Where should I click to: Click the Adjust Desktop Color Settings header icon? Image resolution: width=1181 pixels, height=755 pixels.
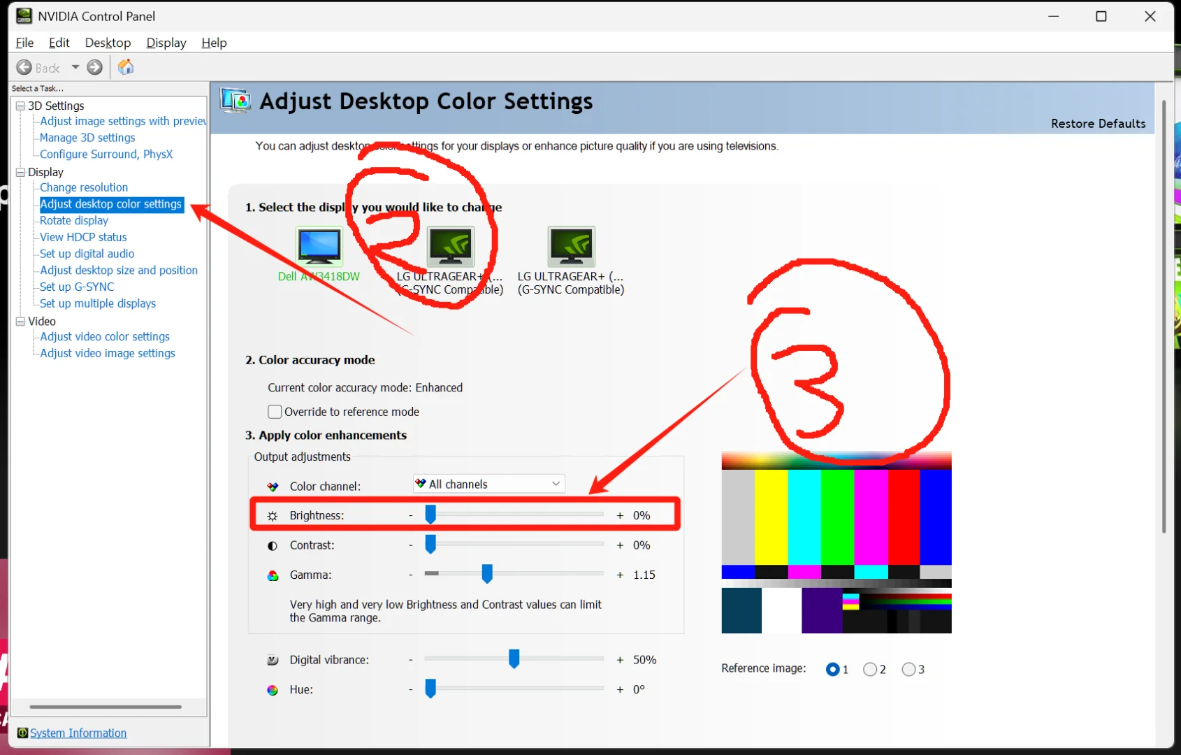(x=236, y=101)
